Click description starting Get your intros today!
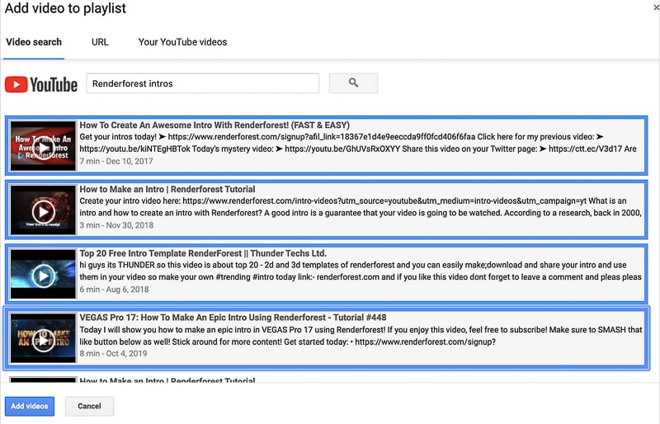 coord(360,143)
